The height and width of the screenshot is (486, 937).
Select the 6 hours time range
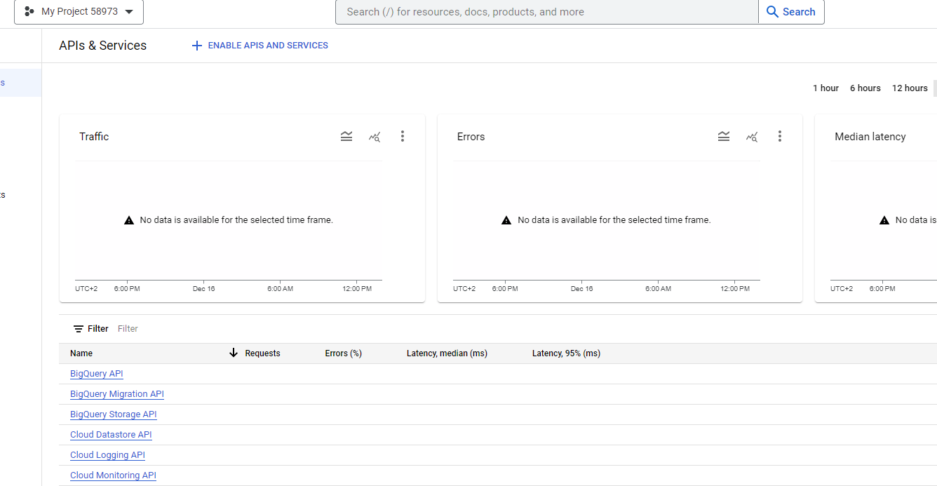(x=865, y=88)
